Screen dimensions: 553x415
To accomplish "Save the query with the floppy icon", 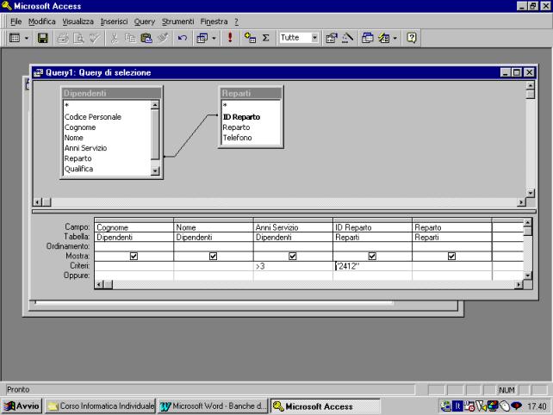I will click(43, 38).
